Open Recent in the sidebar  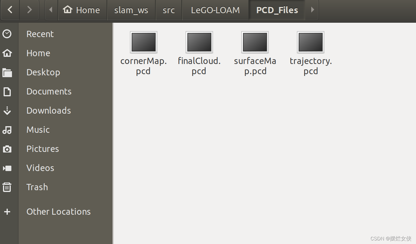click(40, 34)
